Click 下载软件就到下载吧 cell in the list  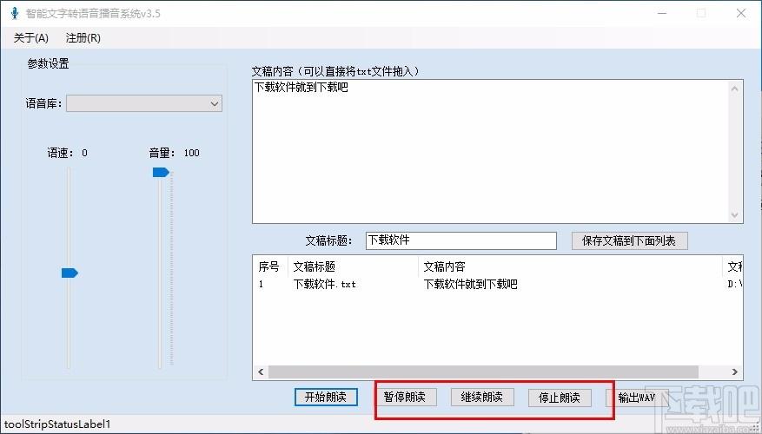470,284
